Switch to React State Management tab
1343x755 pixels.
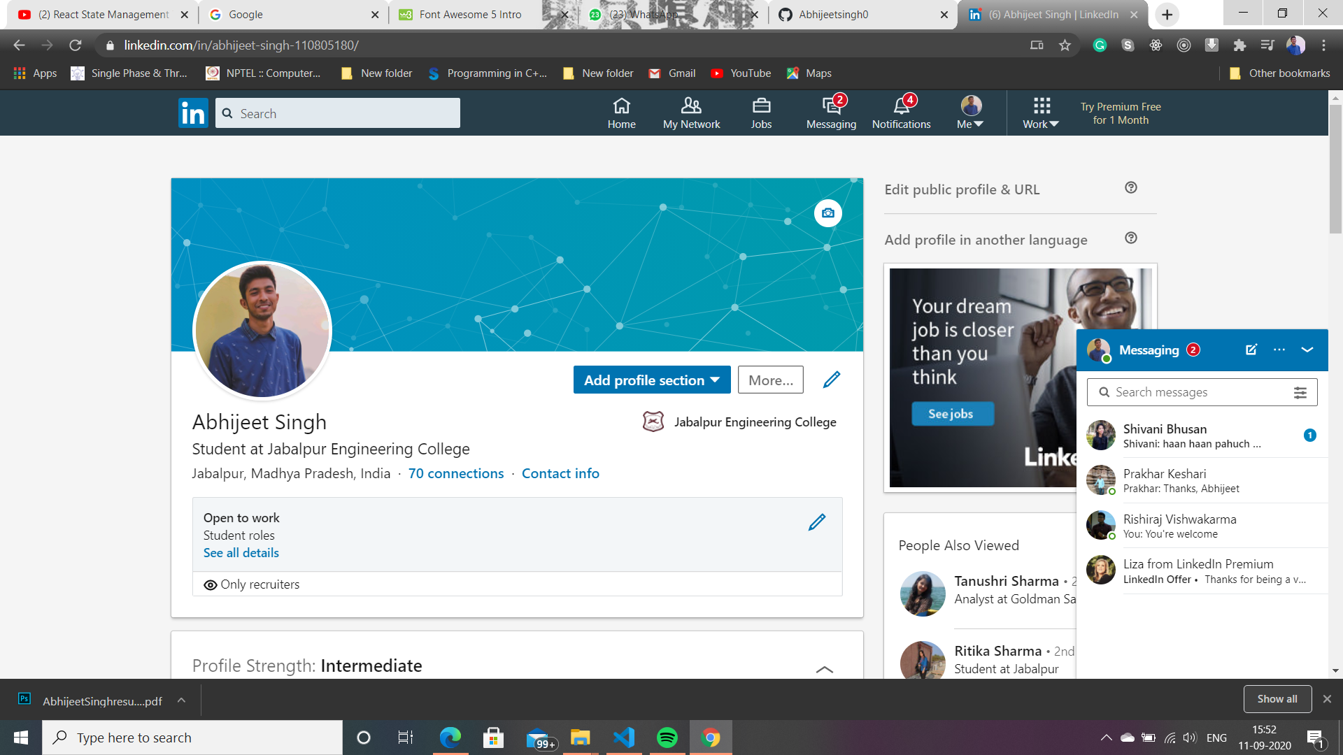coord(103,15)
